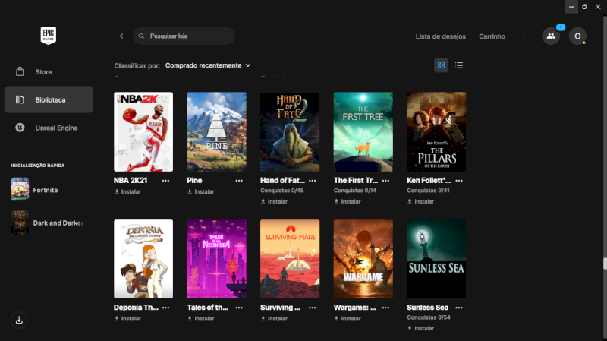Image resolution: width=607 pixels, height=341 pixels.
Task: Click Conquistas 0/54 under Sunless Sea
Action: [x=429, y=317]
